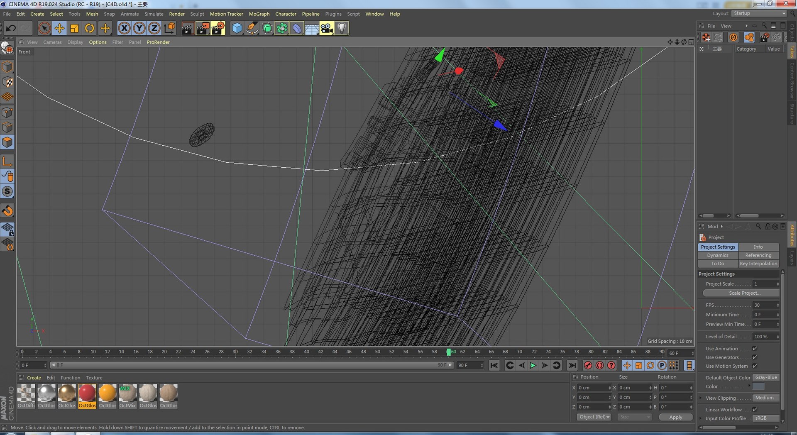The width and height of the screenshot is (797, 435).
Task: Activate the Rotate tool
Action: 90,28
